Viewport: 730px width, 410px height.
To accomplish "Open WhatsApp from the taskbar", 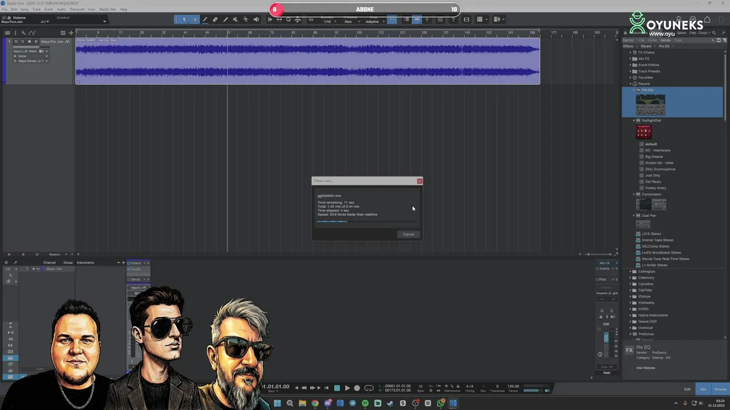I will (441, 403).
